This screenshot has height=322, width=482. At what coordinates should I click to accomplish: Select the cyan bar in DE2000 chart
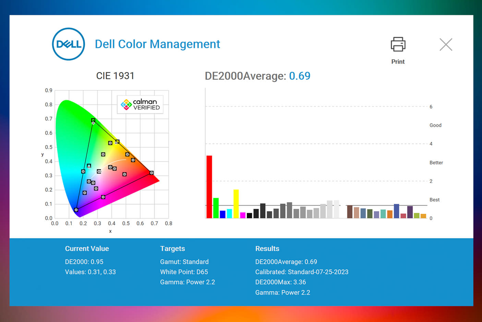pyautogui.click(x=229, y=213)
